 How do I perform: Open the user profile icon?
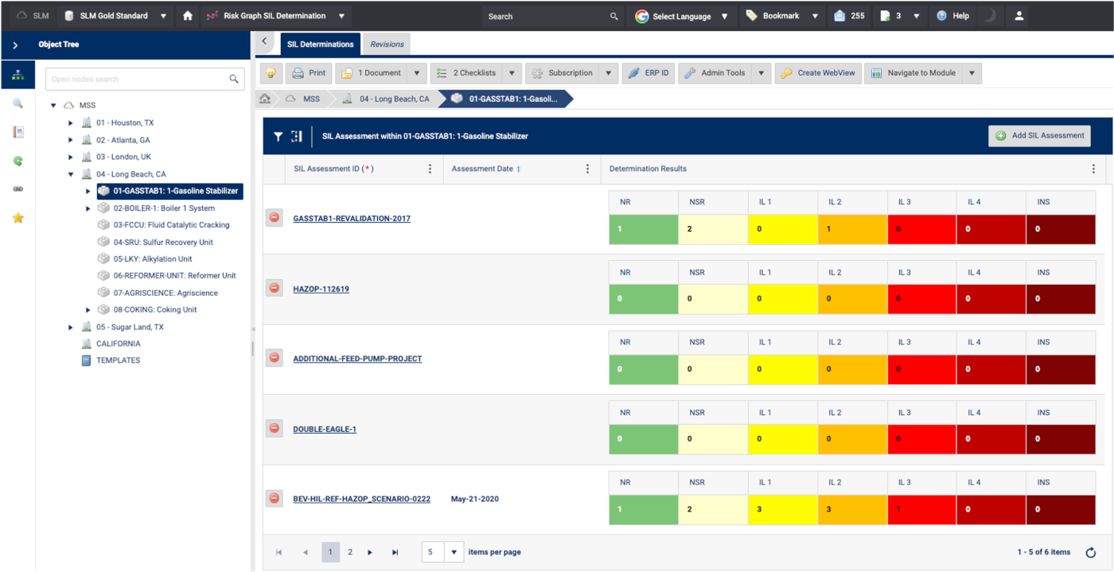(1019, 16)
